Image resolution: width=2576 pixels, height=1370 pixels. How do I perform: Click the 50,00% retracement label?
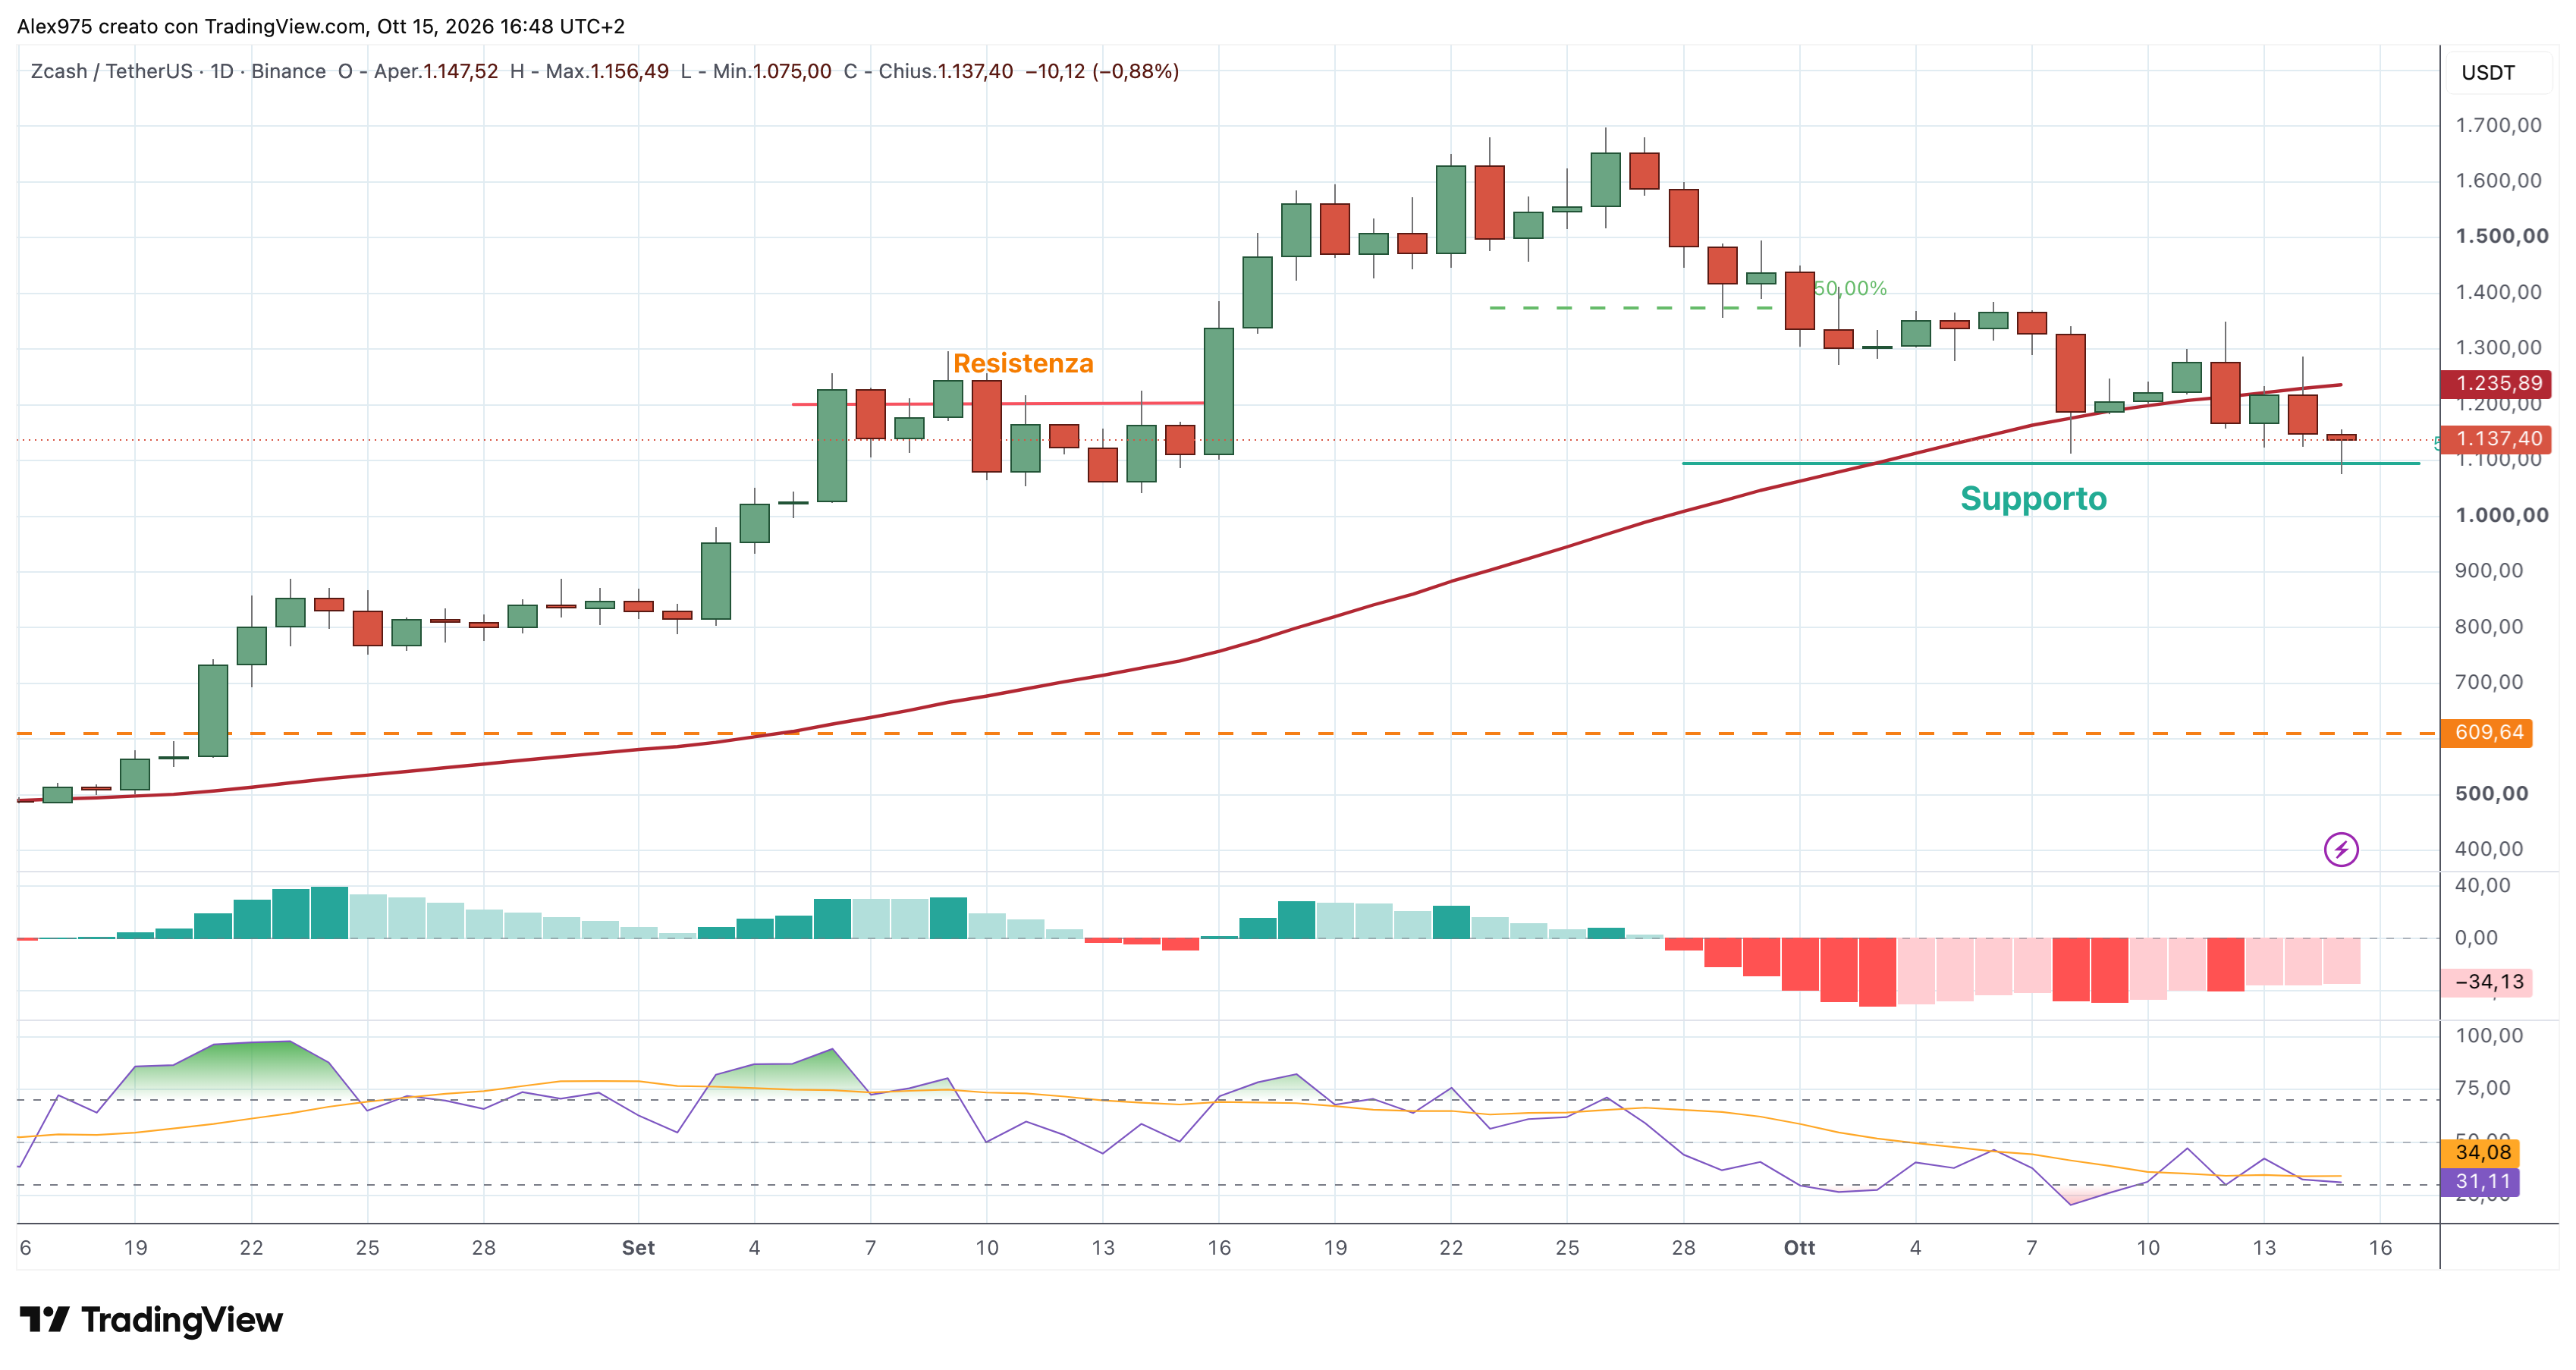pos(1850,288)
